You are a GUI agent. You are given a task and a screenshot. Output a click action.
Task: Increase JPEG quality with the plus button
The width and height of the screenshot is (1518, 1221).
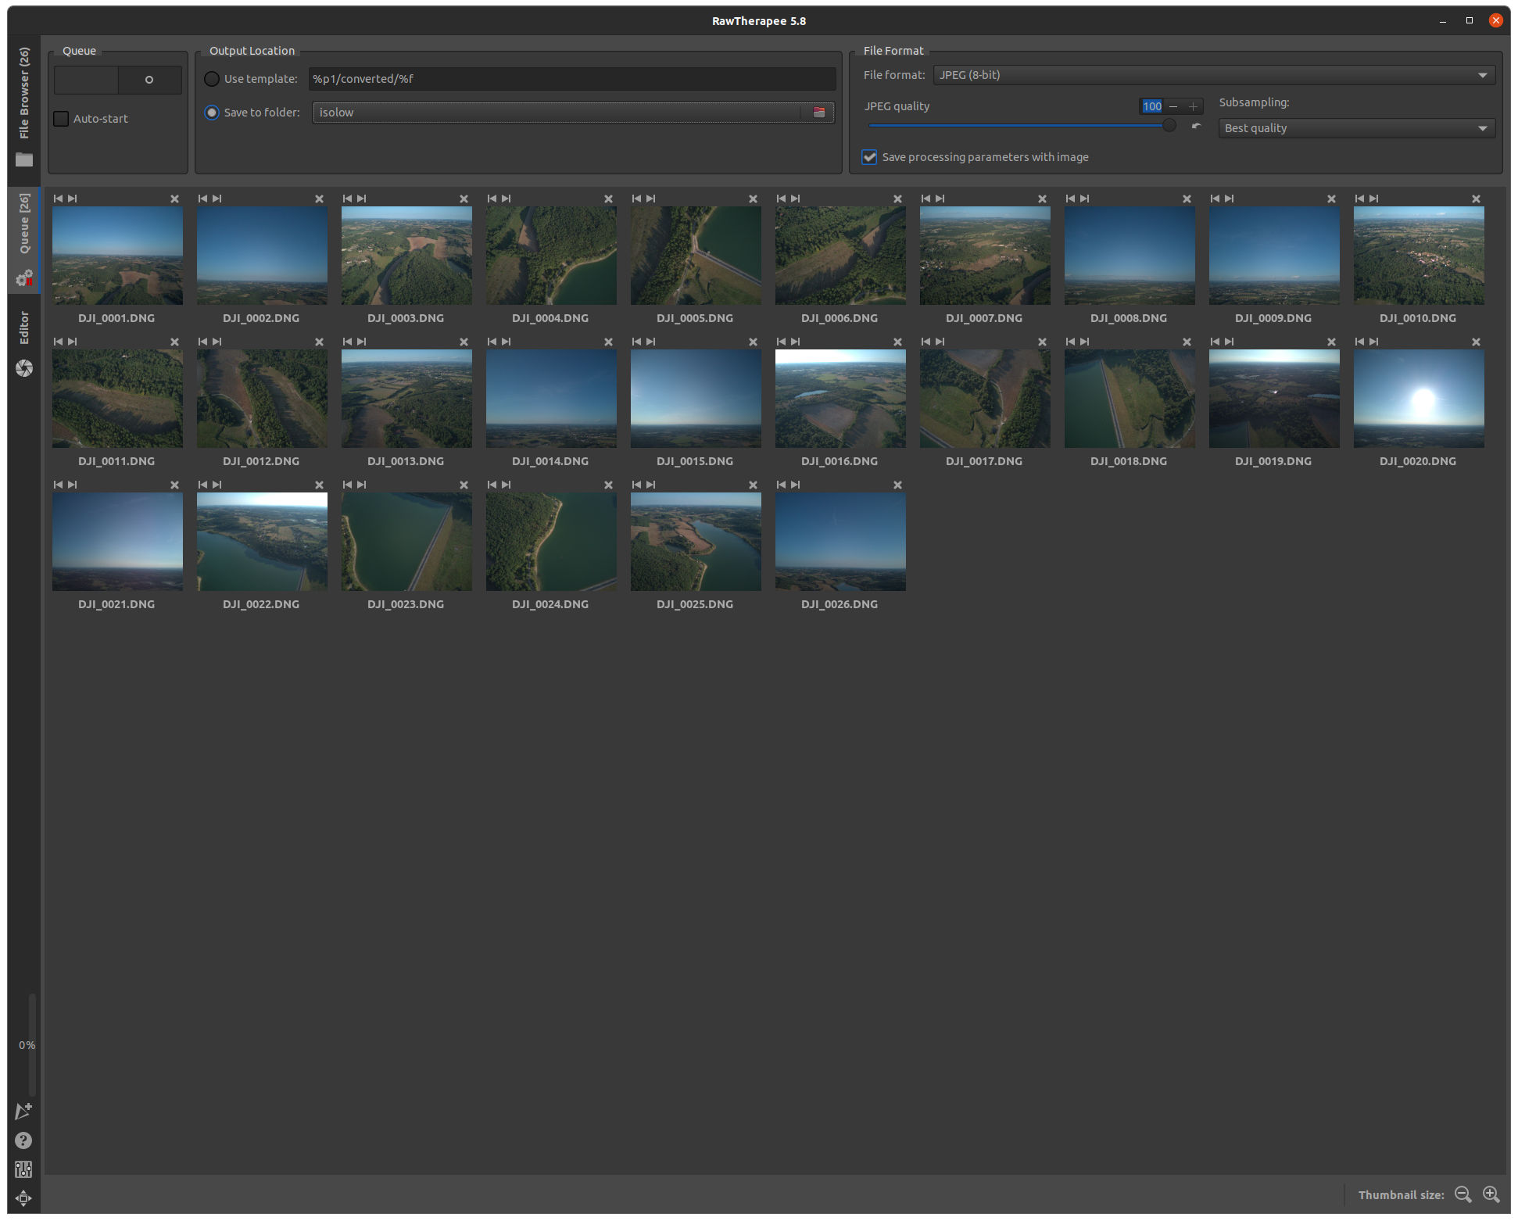[1193, 106]
